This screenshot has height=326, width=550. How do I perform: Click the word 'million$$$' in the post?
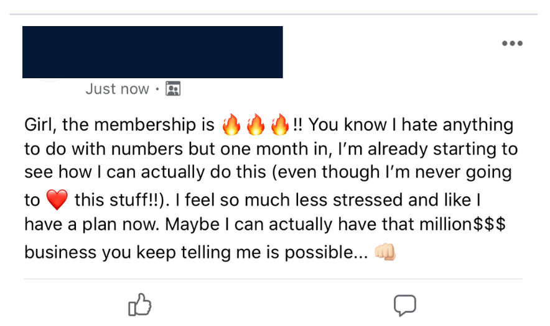coord(463,224)
